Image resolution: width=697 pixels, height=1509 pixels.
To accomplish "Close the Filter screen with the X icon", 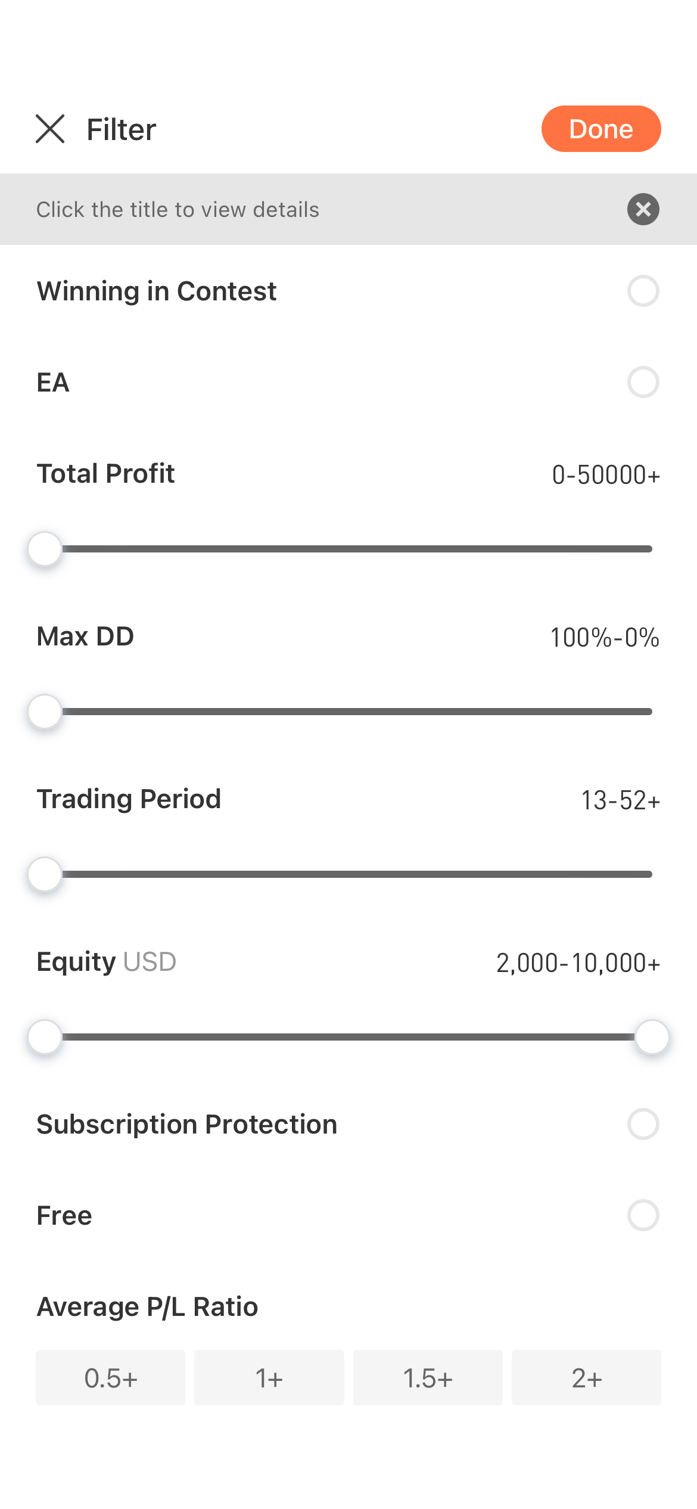I will pyautogui.click(x=50, y=129).
